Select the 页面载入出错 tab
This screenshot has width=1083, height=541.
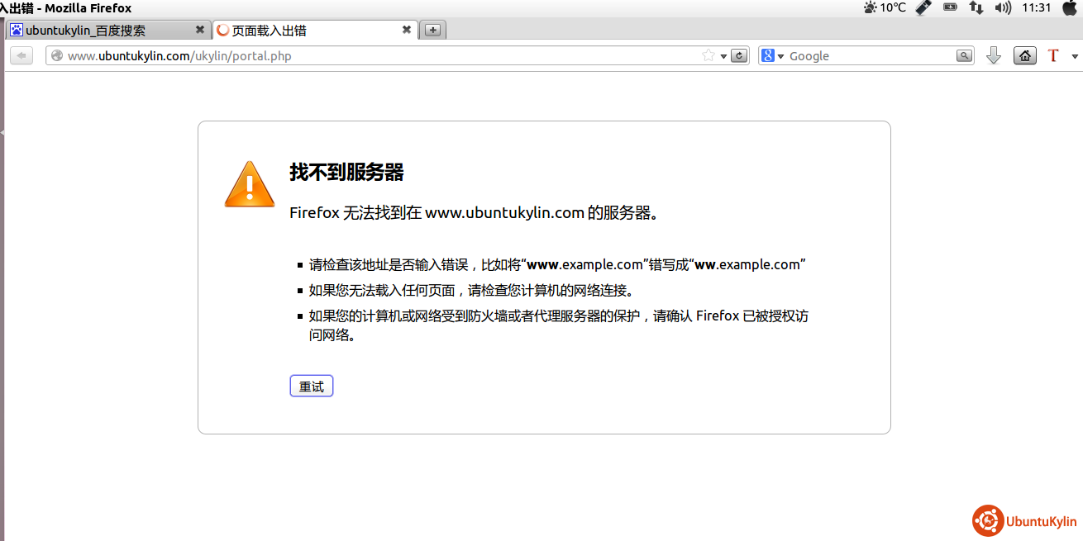click(x=306, y=31)
